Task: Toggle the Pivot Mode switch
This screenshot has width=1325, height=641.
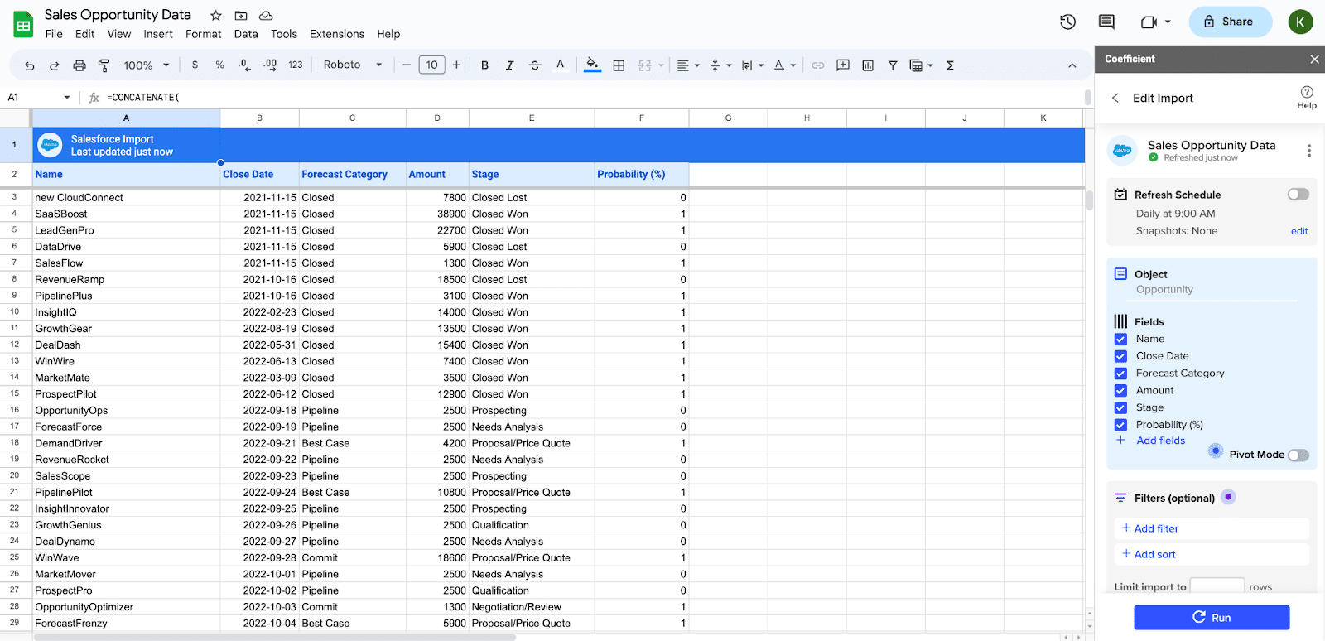Action: pyautogui.click(x=1298, y=455)
